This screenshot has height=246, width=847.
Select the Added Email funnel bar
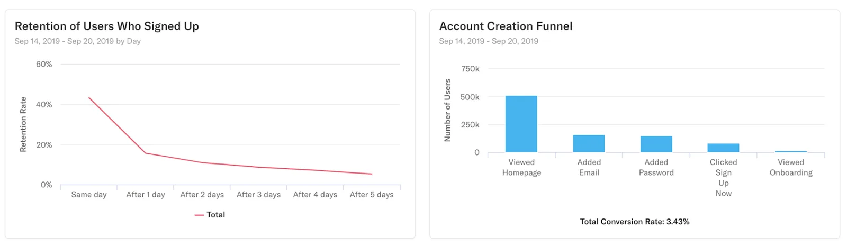tap(589, 143)
